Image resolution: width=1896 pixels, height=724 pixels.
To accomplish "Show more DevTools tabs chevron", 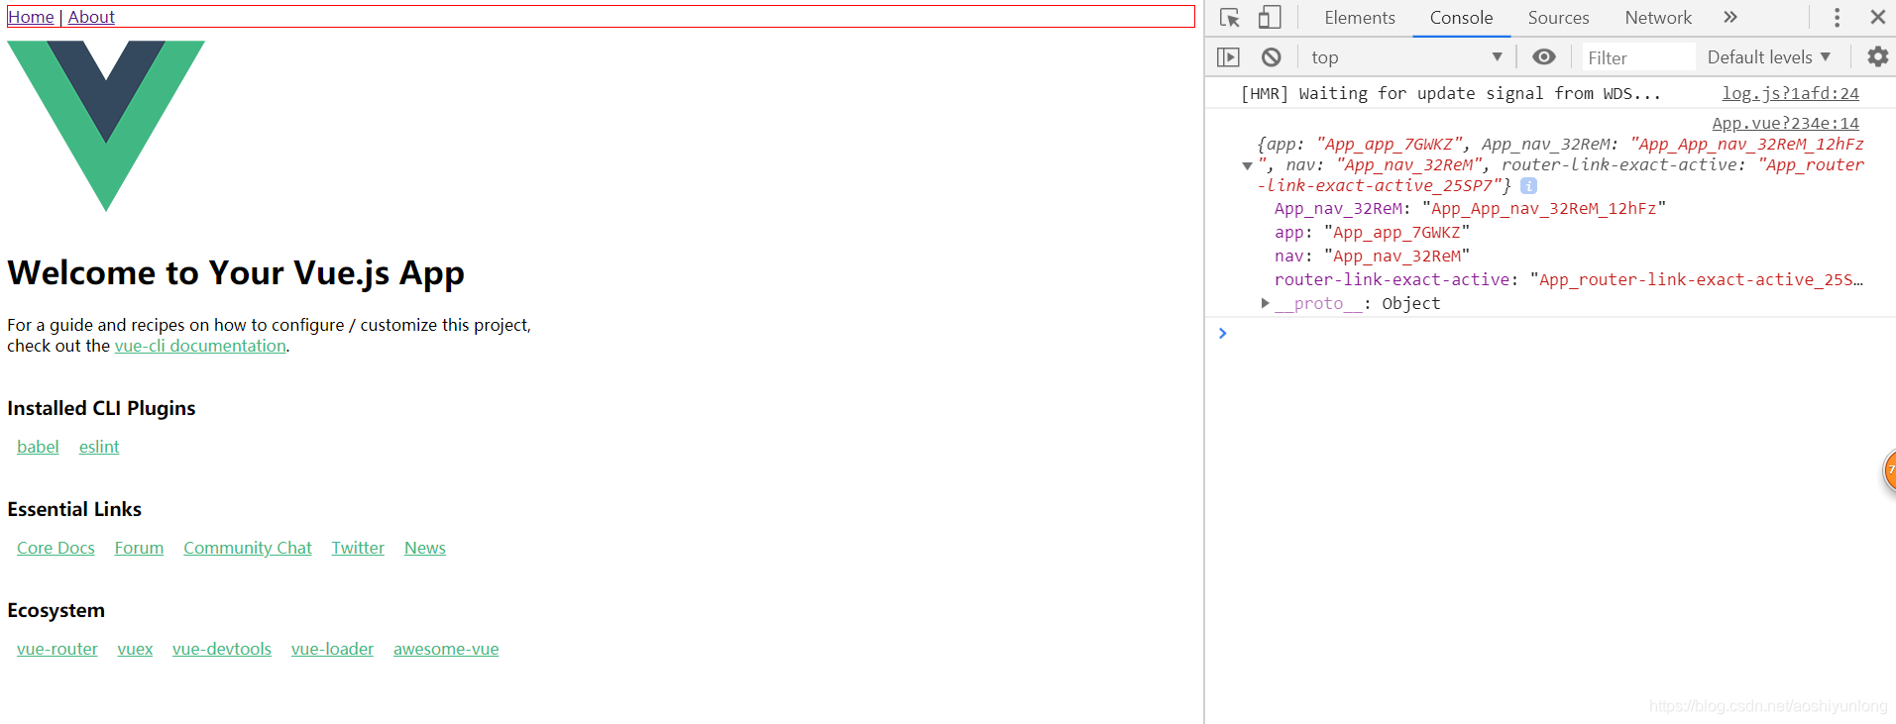I will [1730, 18].
